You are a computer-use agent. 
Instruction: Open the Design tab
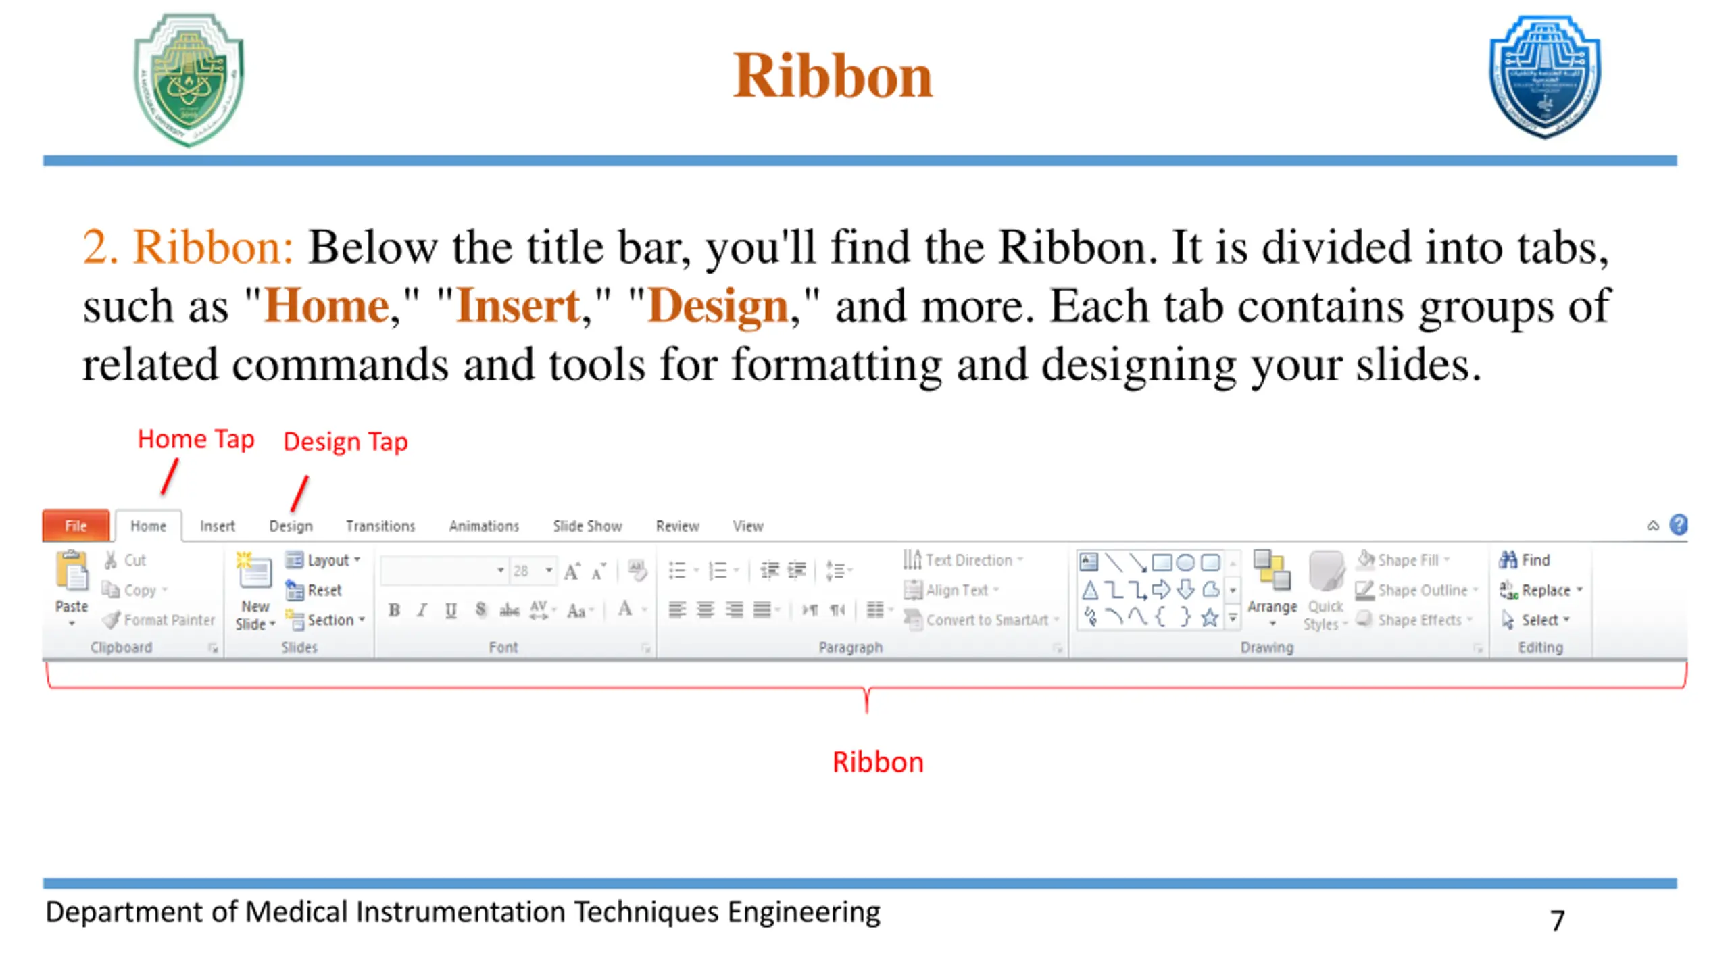coord(291,526)
